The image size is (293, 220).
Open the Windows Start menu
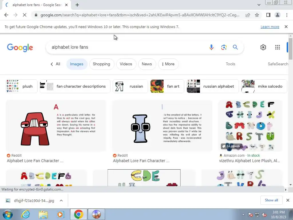click(7, 214)
